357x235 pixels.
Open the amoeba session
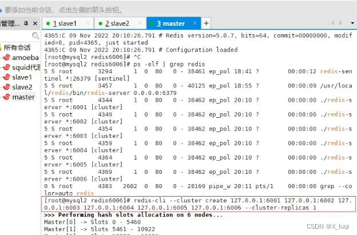tap(25, 58)
